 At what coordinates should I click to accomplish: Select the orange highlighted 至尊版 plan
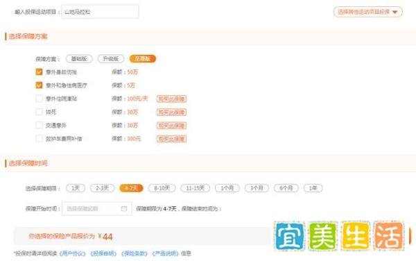(x=142, y=59)
